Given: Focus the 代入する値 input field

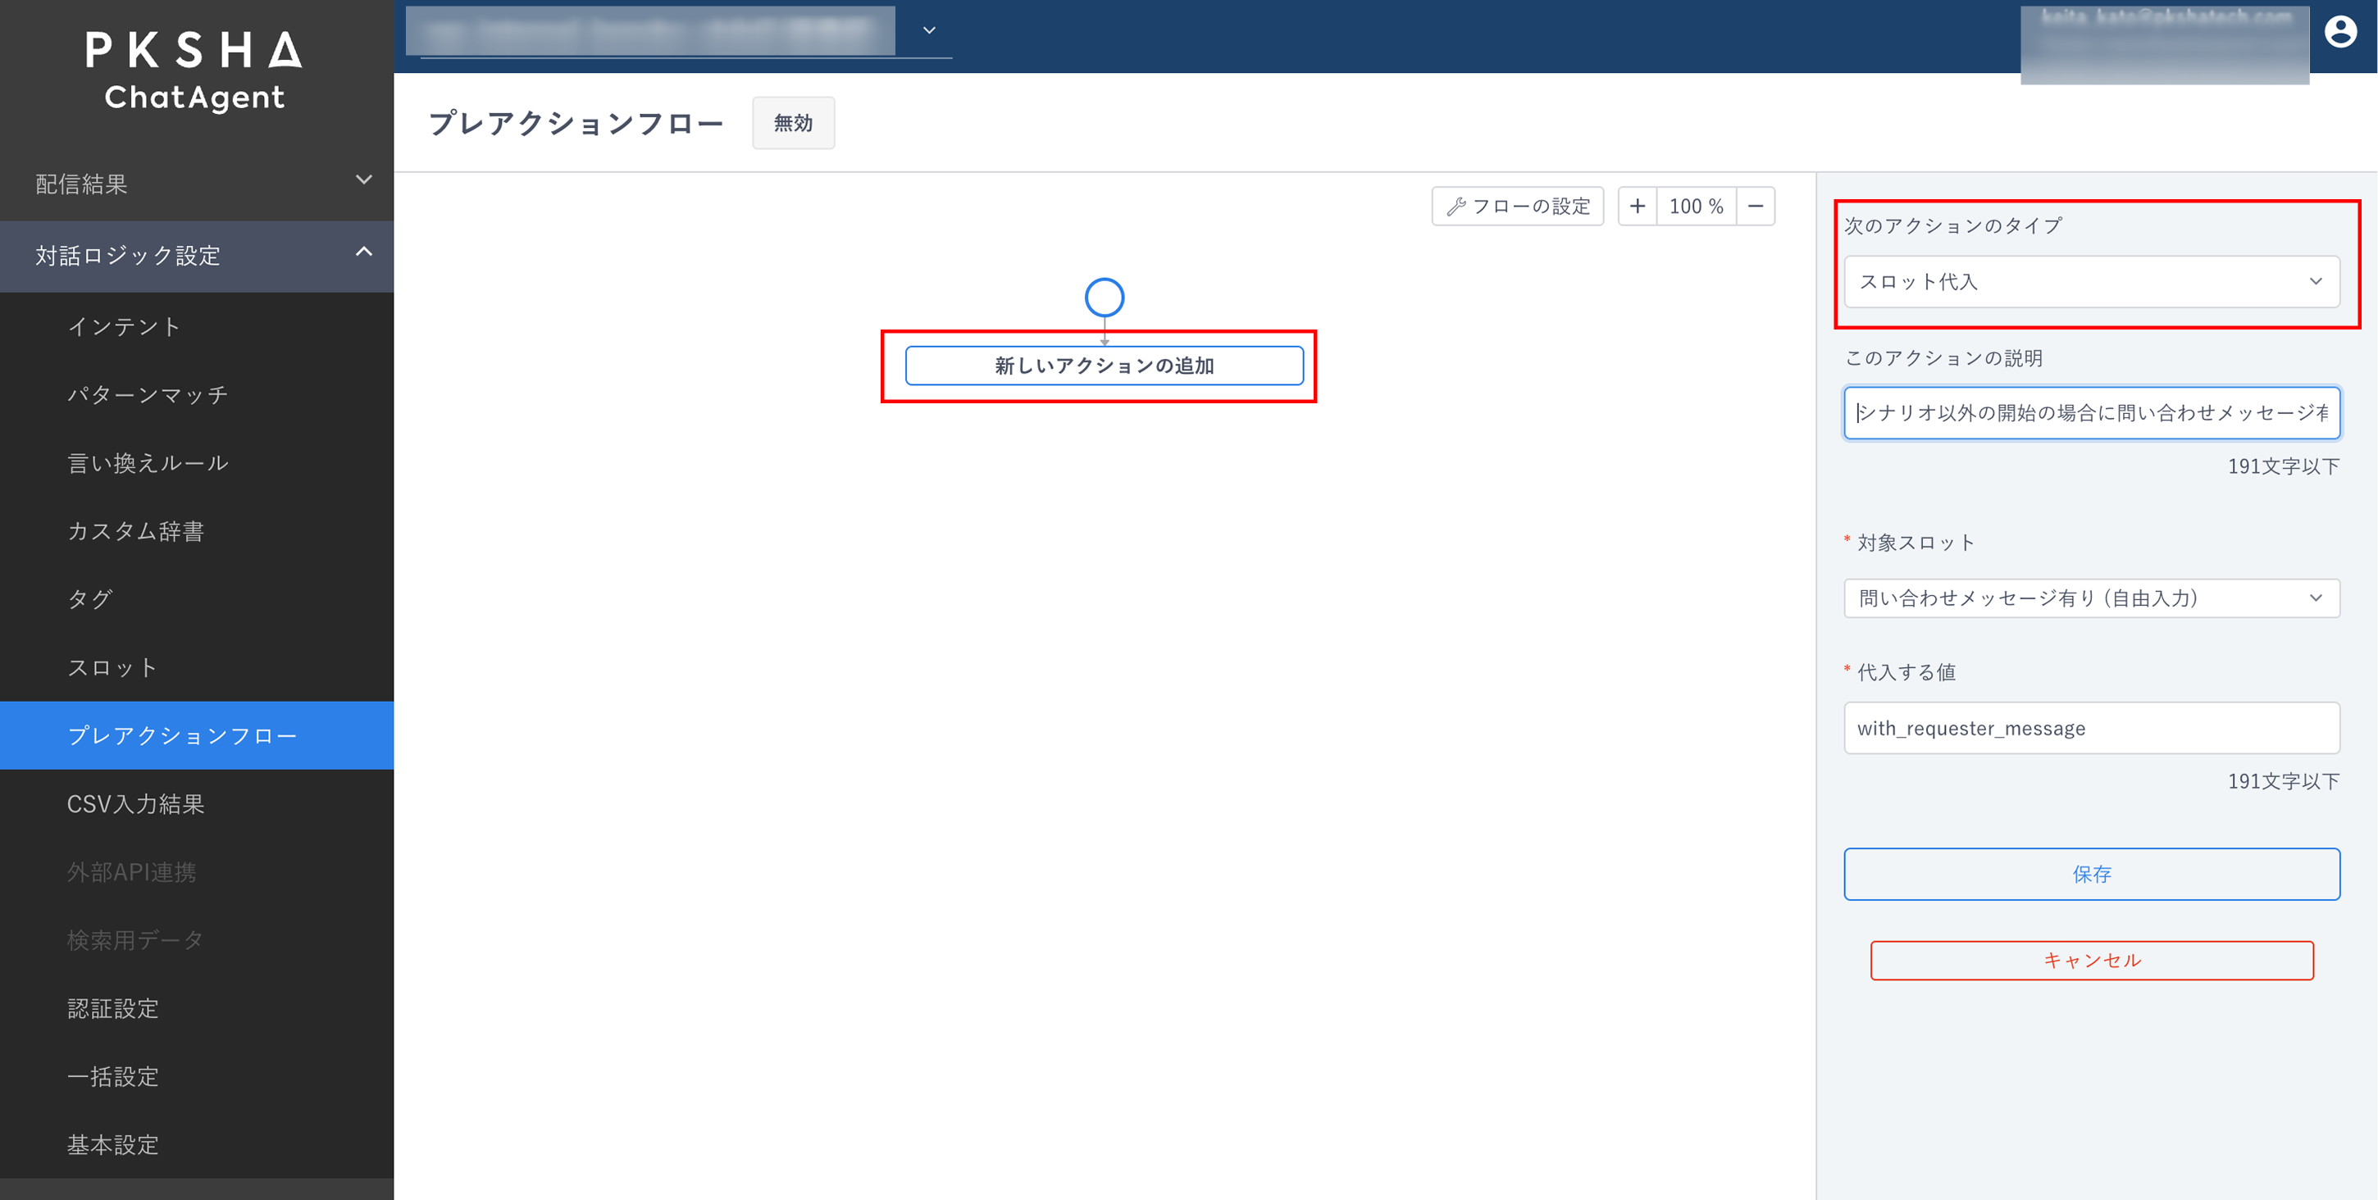Looking at the screenshot, I should (2092, 729).
